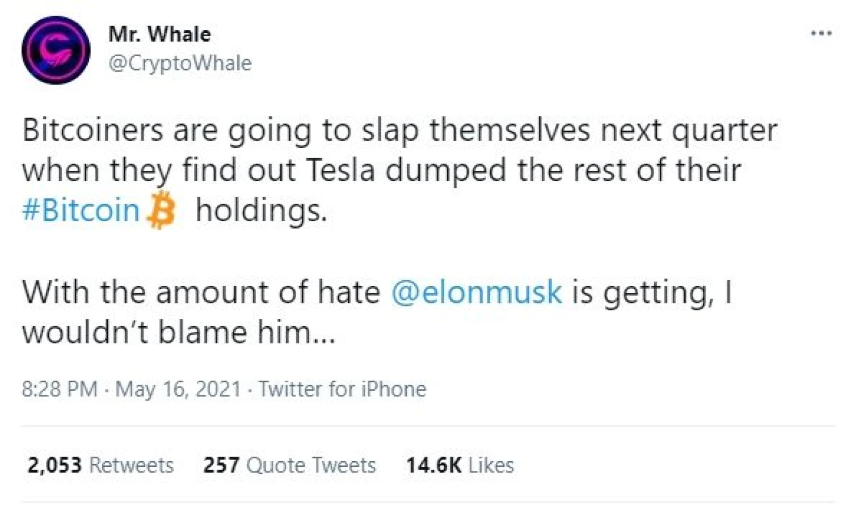
Task: Click the word "Bitcoiners" in the tweet
Action: (92, 130)
